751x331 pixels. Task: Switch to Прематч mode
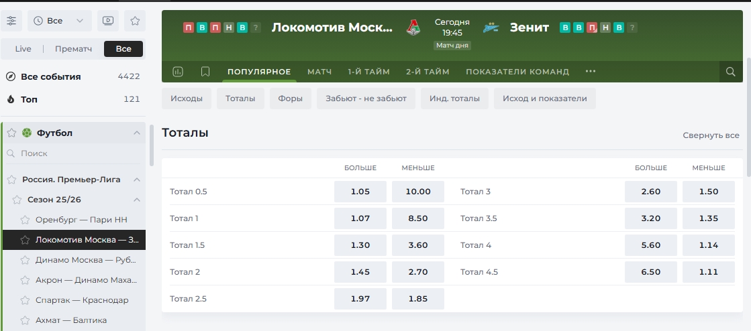[73, 49]
